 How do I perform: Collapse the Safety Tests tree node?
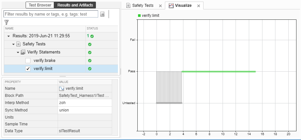tap(14, 44)
